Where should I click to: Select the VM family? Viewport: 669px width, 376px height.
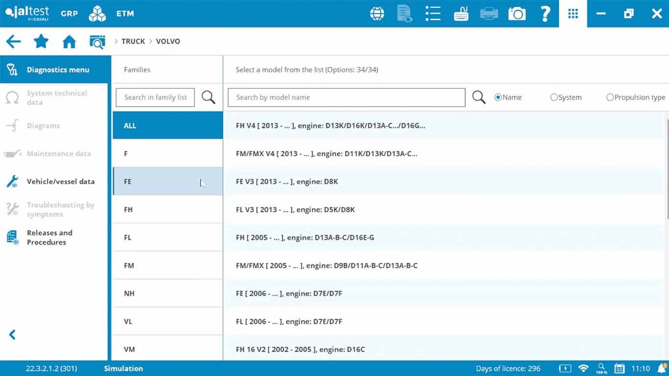(x=168, y=349)
